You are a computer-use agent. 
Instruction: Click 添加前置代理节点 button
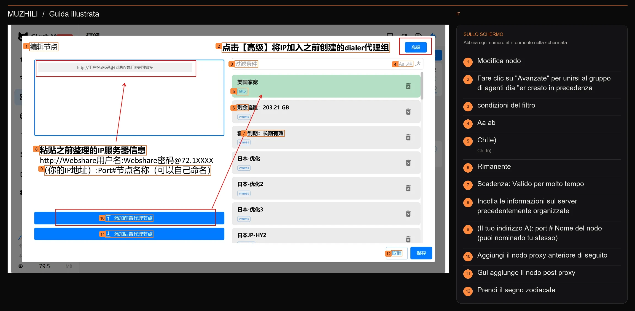[x=129, y=218]
